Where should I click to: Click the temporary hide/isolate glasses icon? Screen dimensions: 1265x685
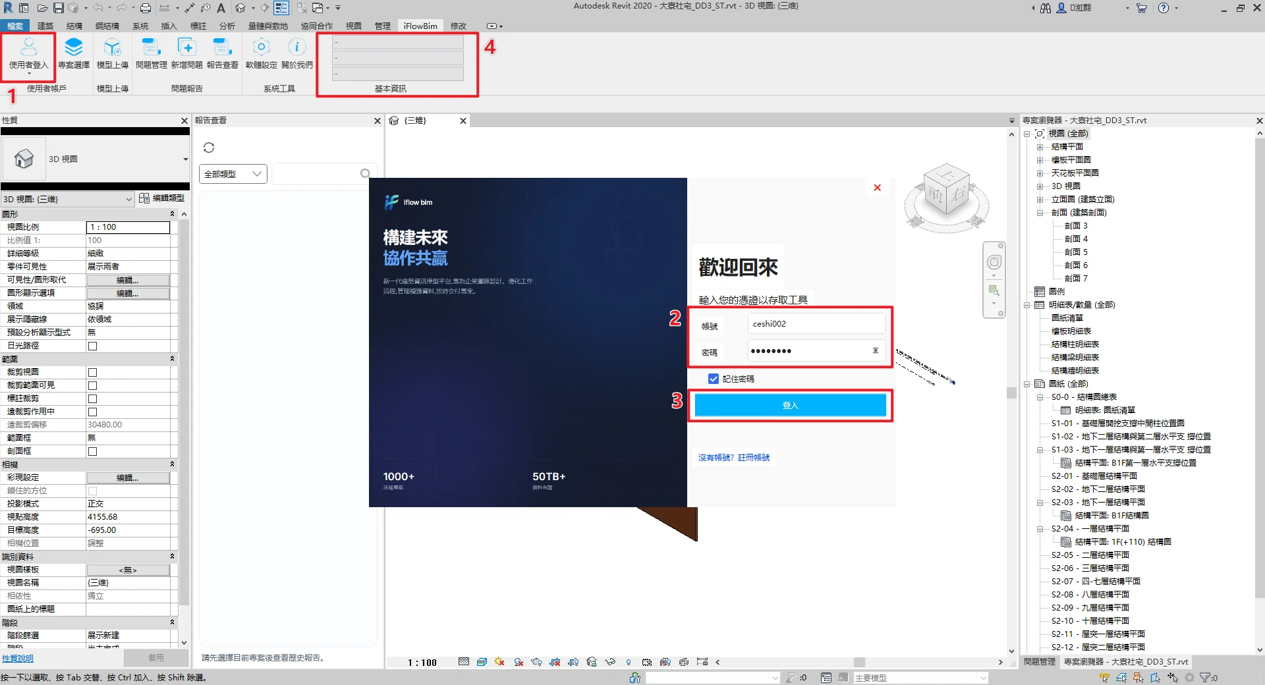[x=610, y=662]
